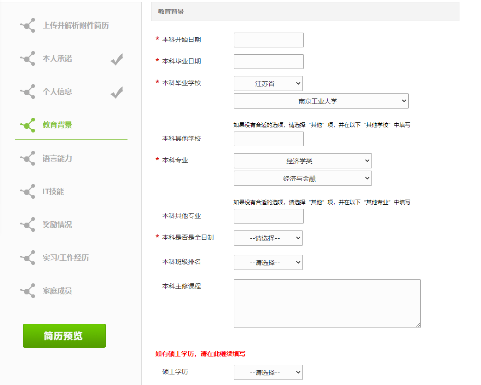Image resolution: width=481 pixels, height=385 pixels.
Task: Focus the 本科毕业日期 input field
Action: point(269,62)
